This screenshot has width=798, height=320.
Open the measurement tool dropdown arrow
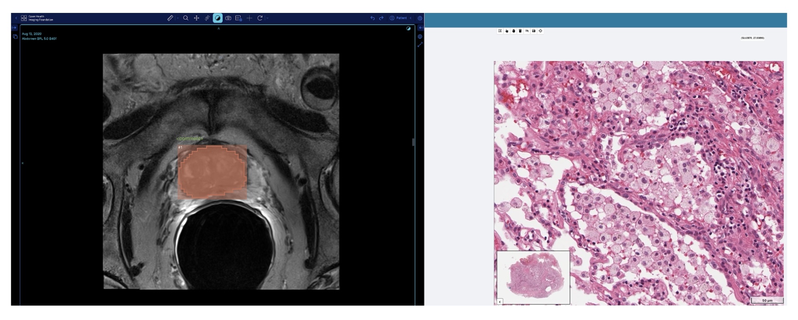pos(178,18)
